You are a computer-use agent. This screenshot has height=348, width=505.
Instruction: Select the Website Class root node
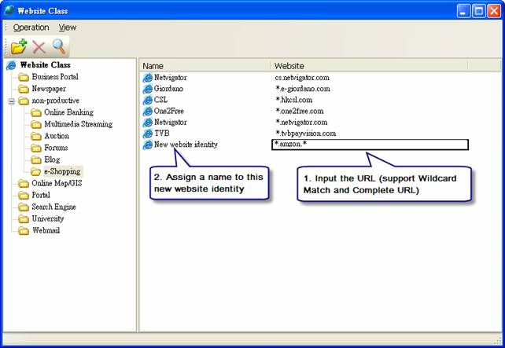click(45, 65)
